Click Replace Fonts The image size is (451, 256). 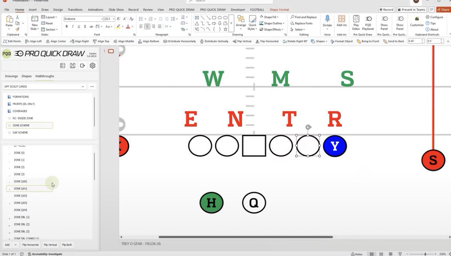[x=301, y=23]
